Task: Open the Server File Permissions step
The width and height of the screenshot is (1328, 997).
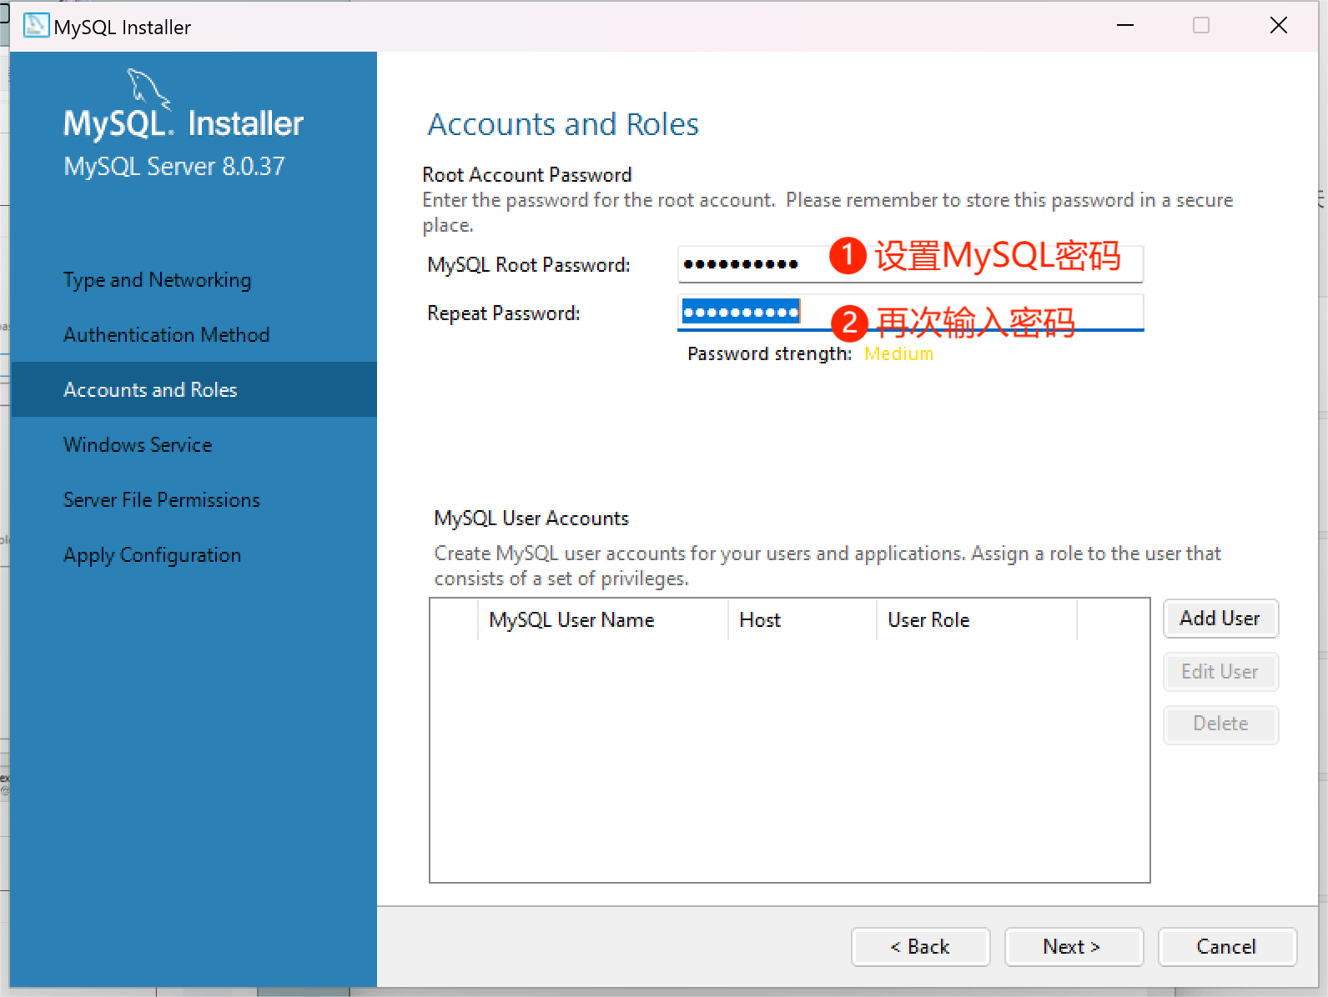Action: [162, 500]
